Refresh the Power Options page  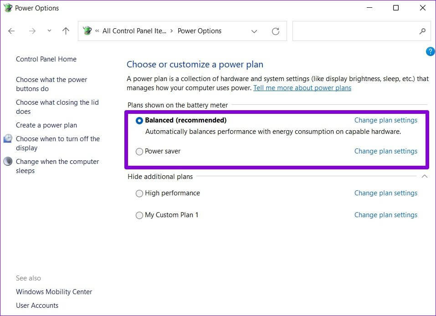[x=276, y=31]
